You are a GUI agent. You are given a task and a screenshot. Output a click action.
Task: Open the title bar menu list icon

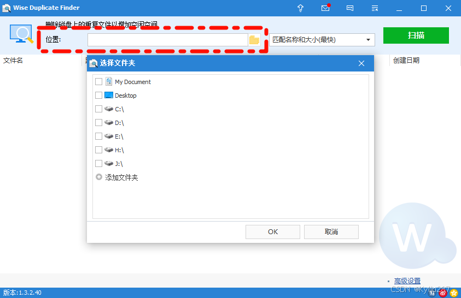tap(375, 8)
